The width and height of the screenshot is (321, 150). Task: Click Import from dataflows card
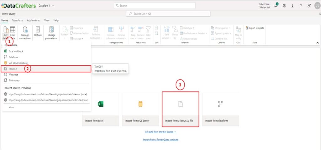coord(220,109)
